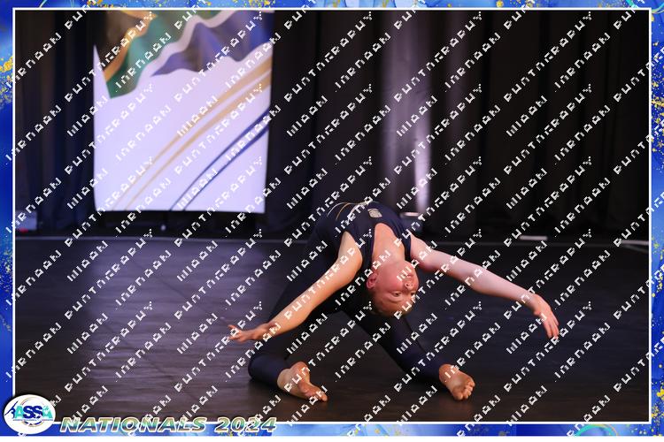Click the dancer's bare foot on the right
This screenshot has height=442, width=664.
tap(457, 382)
